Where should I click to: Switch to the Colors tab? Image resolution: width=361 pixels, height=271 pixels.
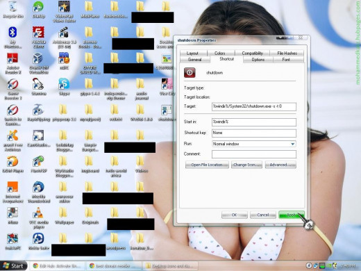220,54
